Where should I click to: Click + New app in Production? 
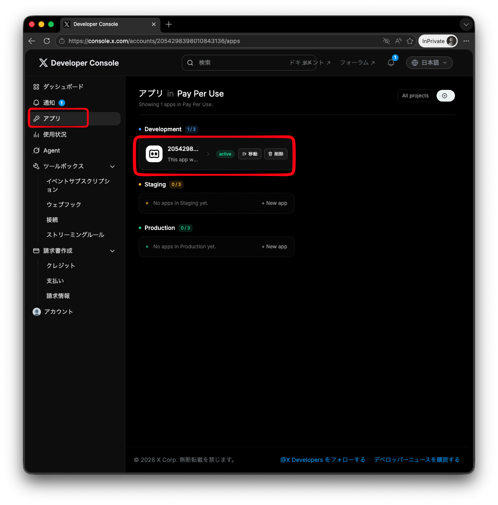point(274,247)
